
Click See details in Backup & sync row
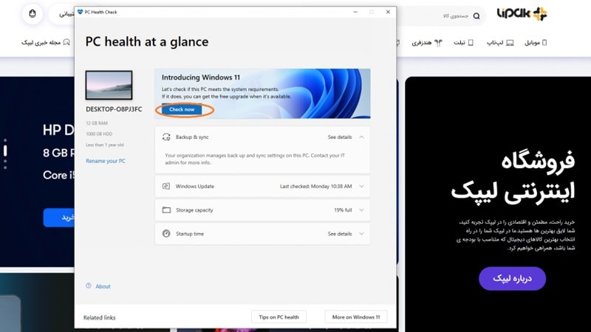click(x=340, y=137)
